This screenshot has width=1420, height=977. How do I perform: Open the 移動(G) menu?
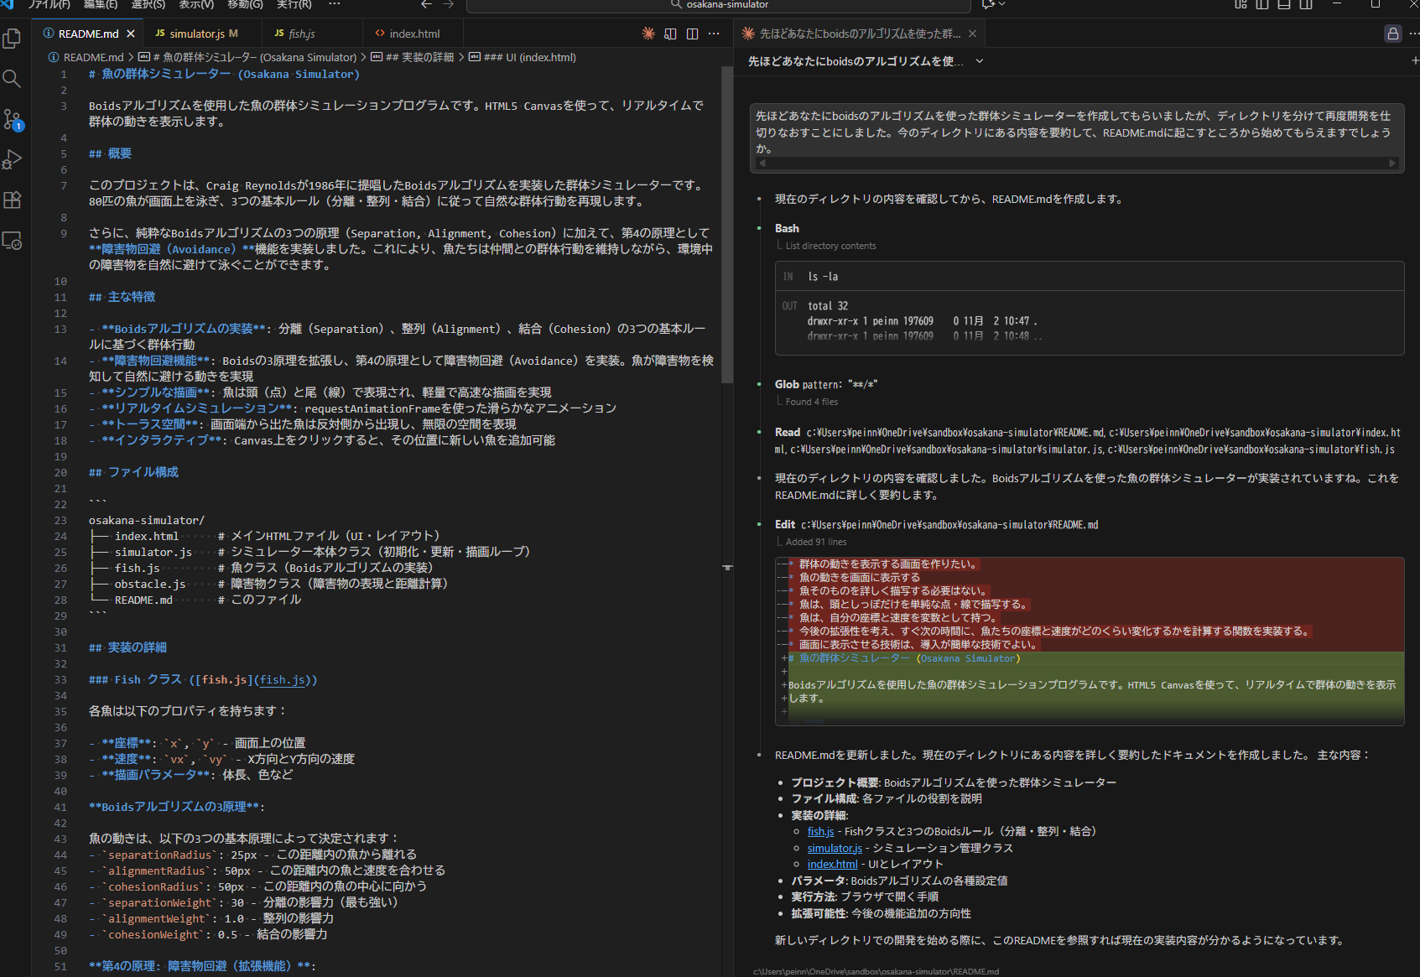point(245,4)
